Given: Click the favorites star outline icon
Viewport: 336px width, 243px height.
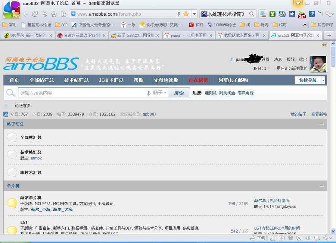Looking at the screenshot, I should pyautogui.click(x=54, y=14).
